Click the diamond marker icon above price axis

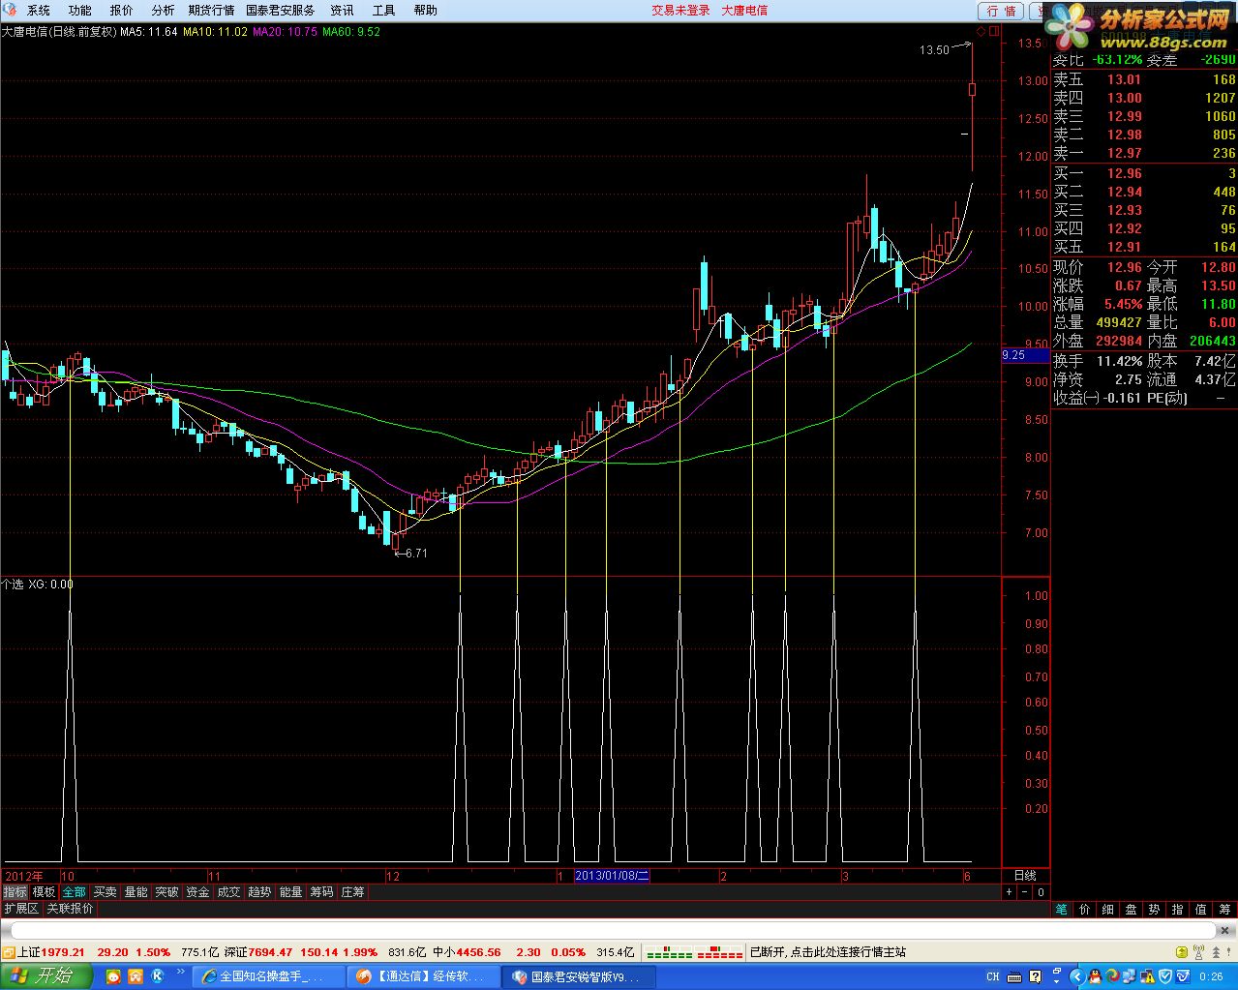click(981, 32)
